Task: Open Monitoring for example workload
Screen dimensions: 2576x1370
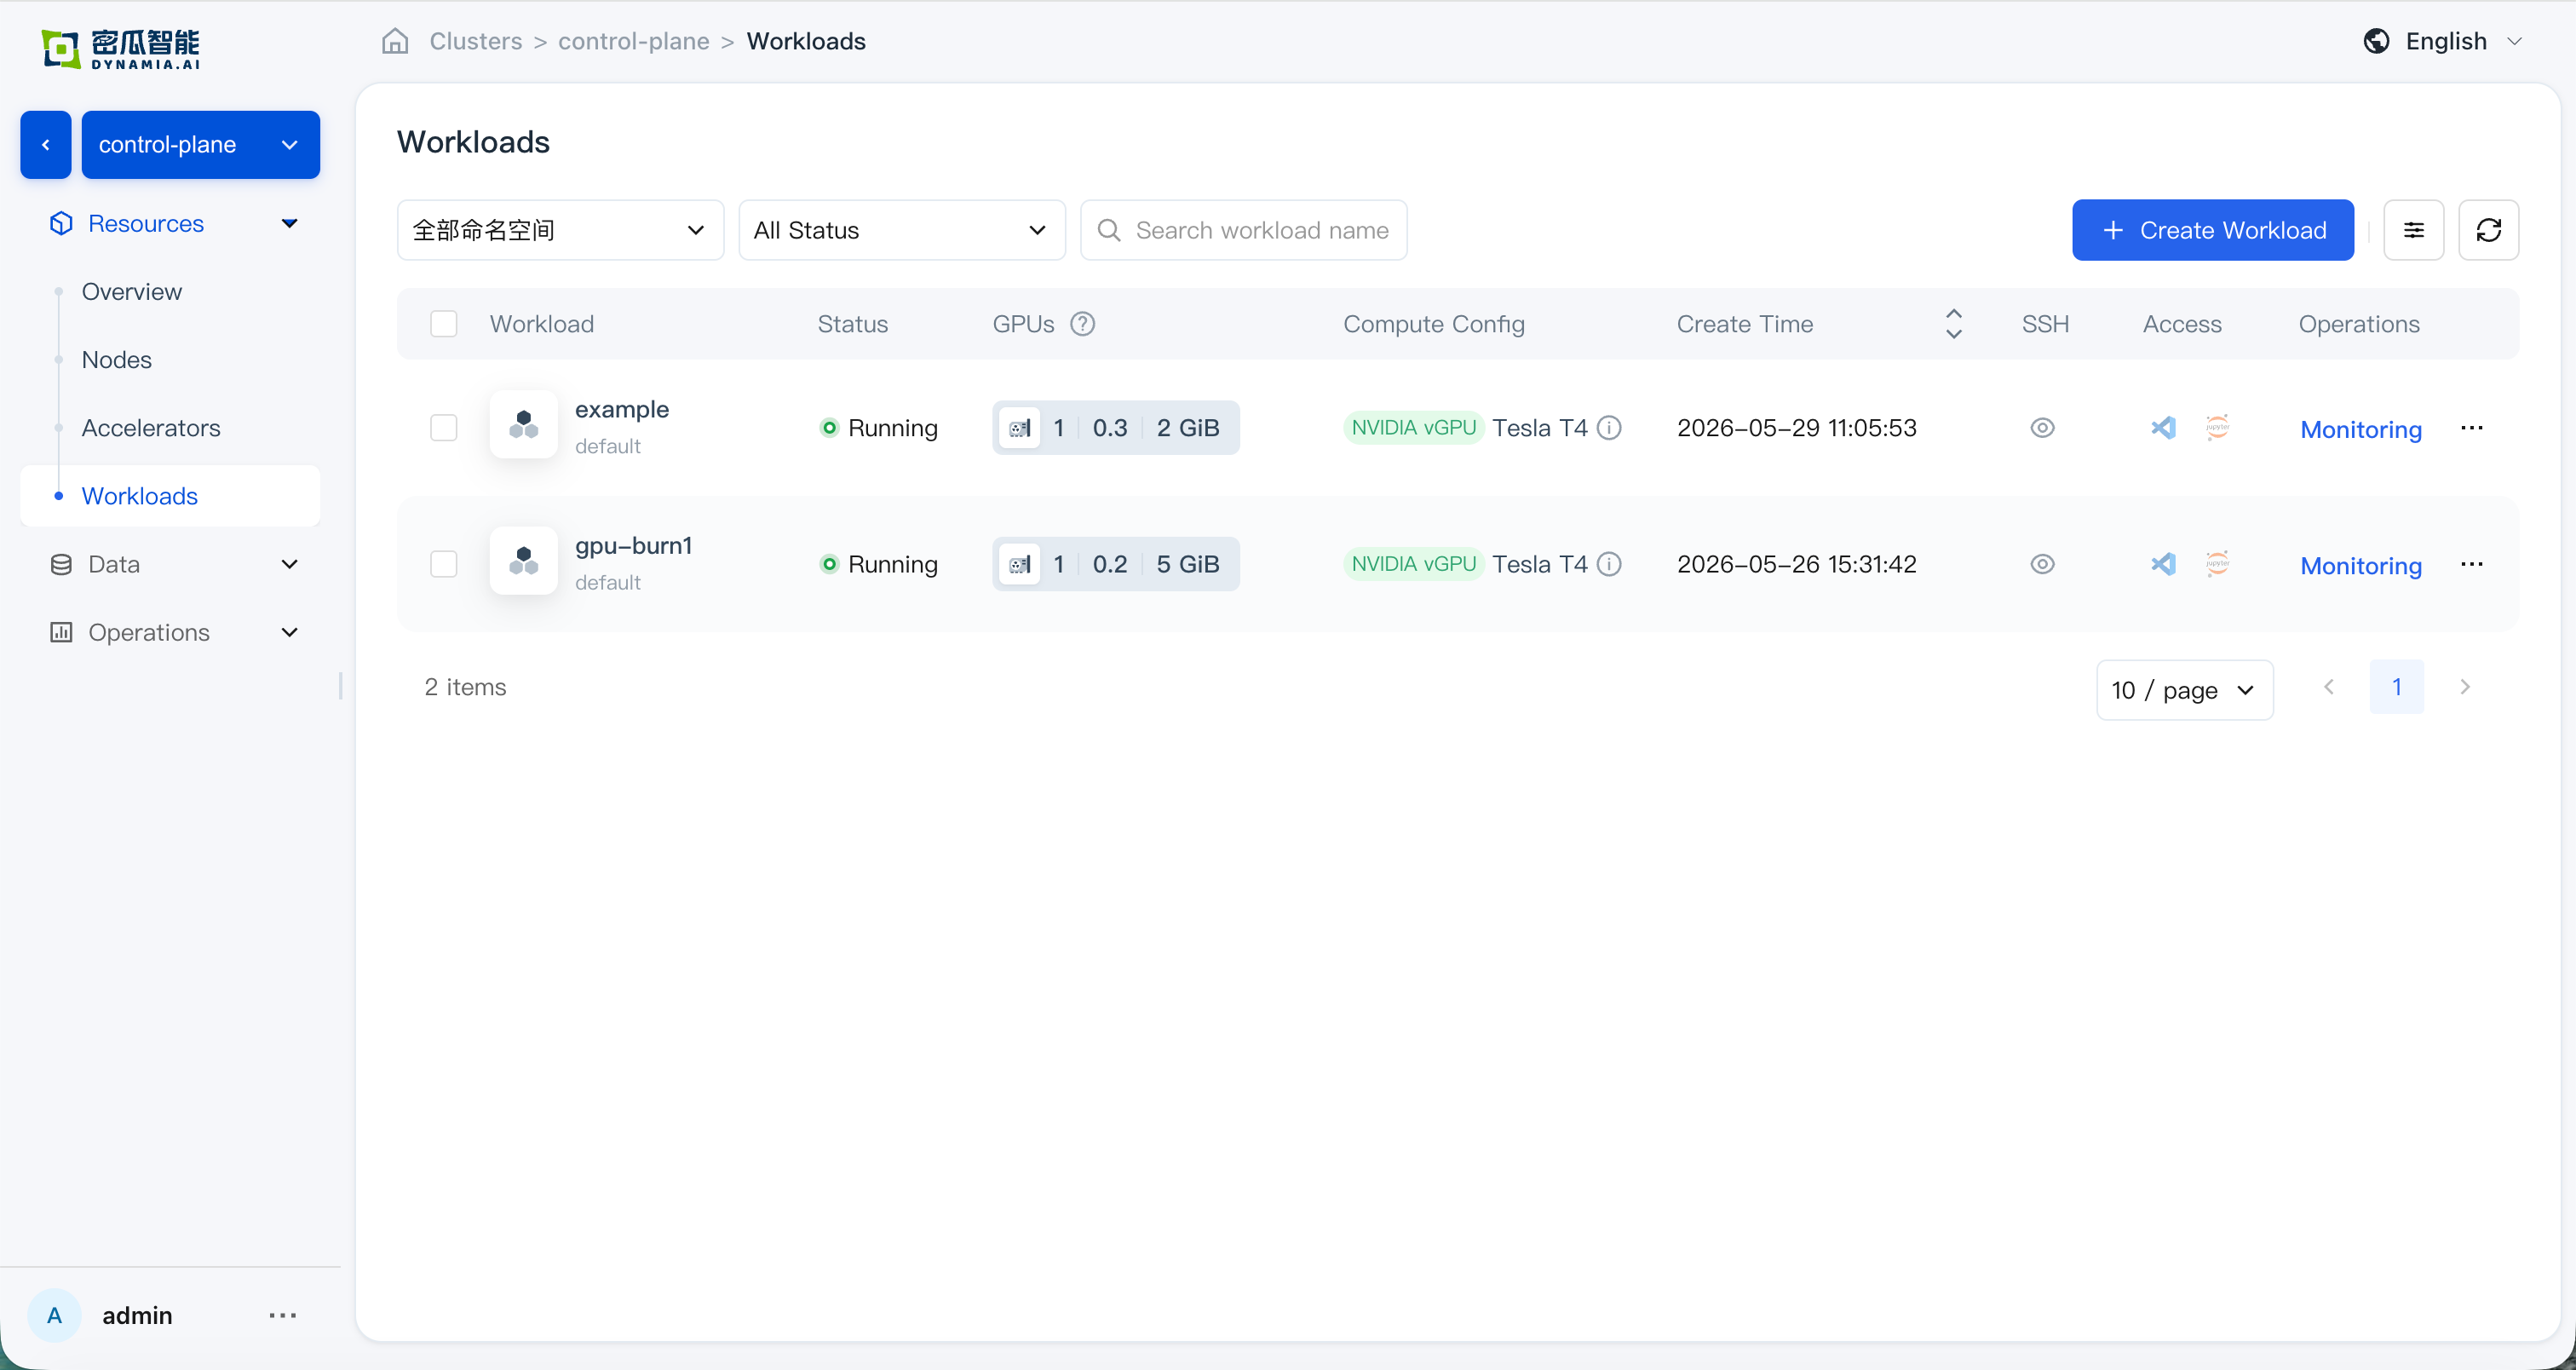Action: tap(2360, 429)
